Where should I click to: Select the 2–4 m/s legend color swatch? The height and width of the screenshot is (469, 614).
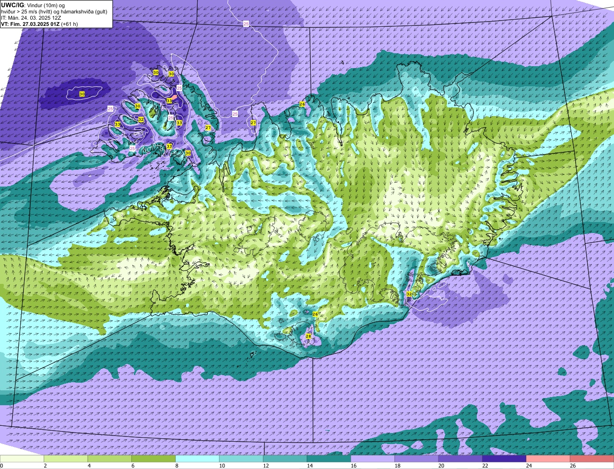tap(66, 458)
